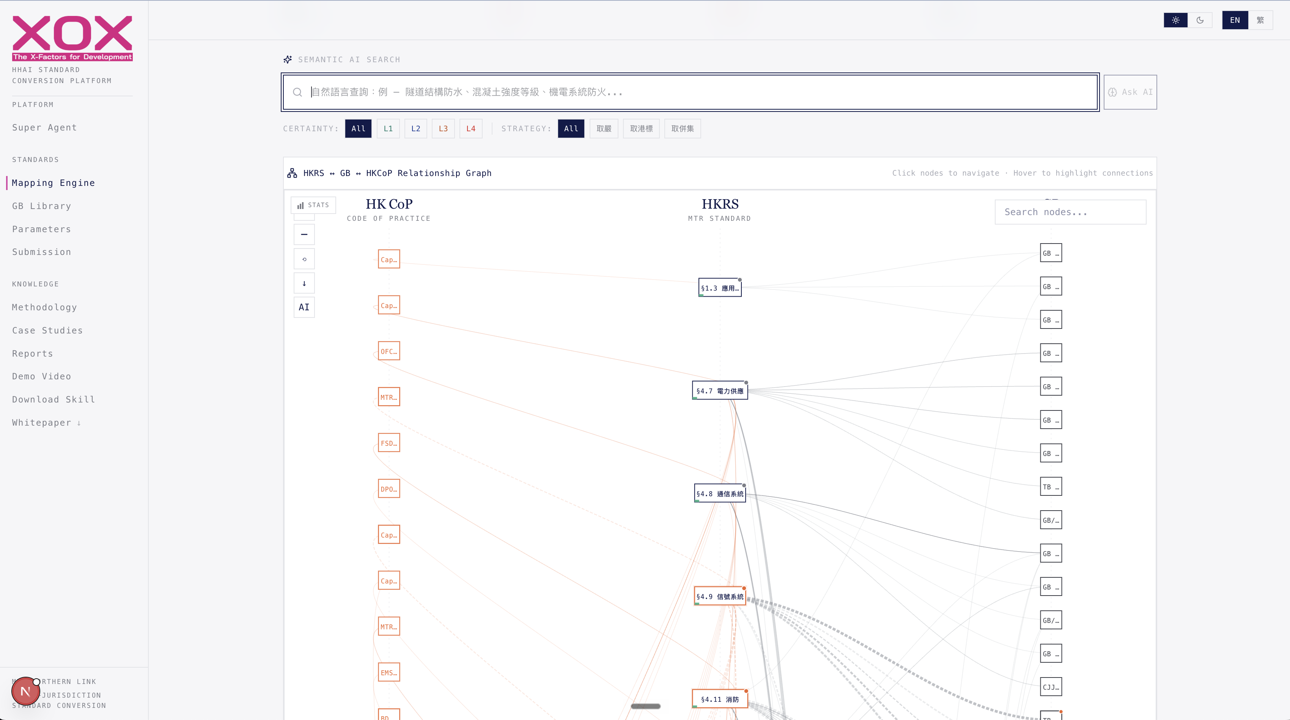Screen dimensions: 1290x720
Task: Click the red N avatar badge
Action: (x=25, y=692)
